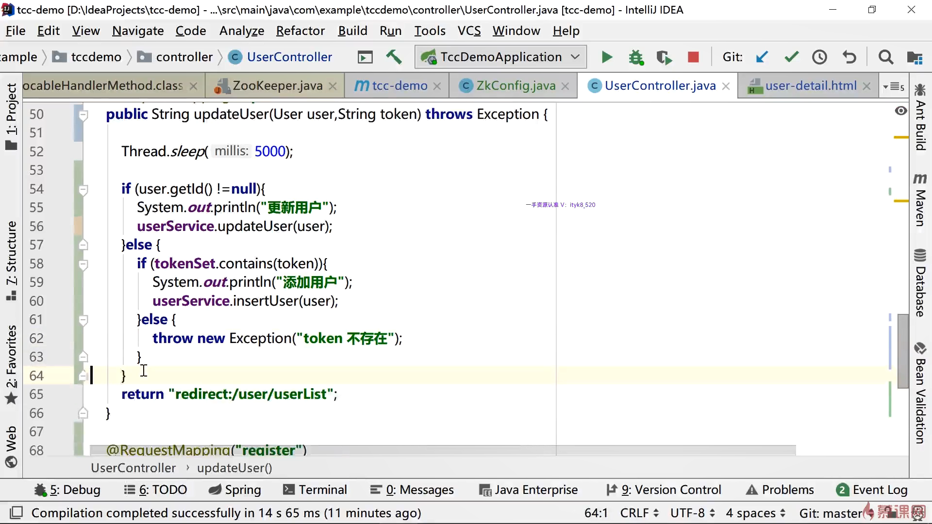Screen dimensions: 932x524
Task: Build project with hammer icon
Action: [x=394, y=57]
